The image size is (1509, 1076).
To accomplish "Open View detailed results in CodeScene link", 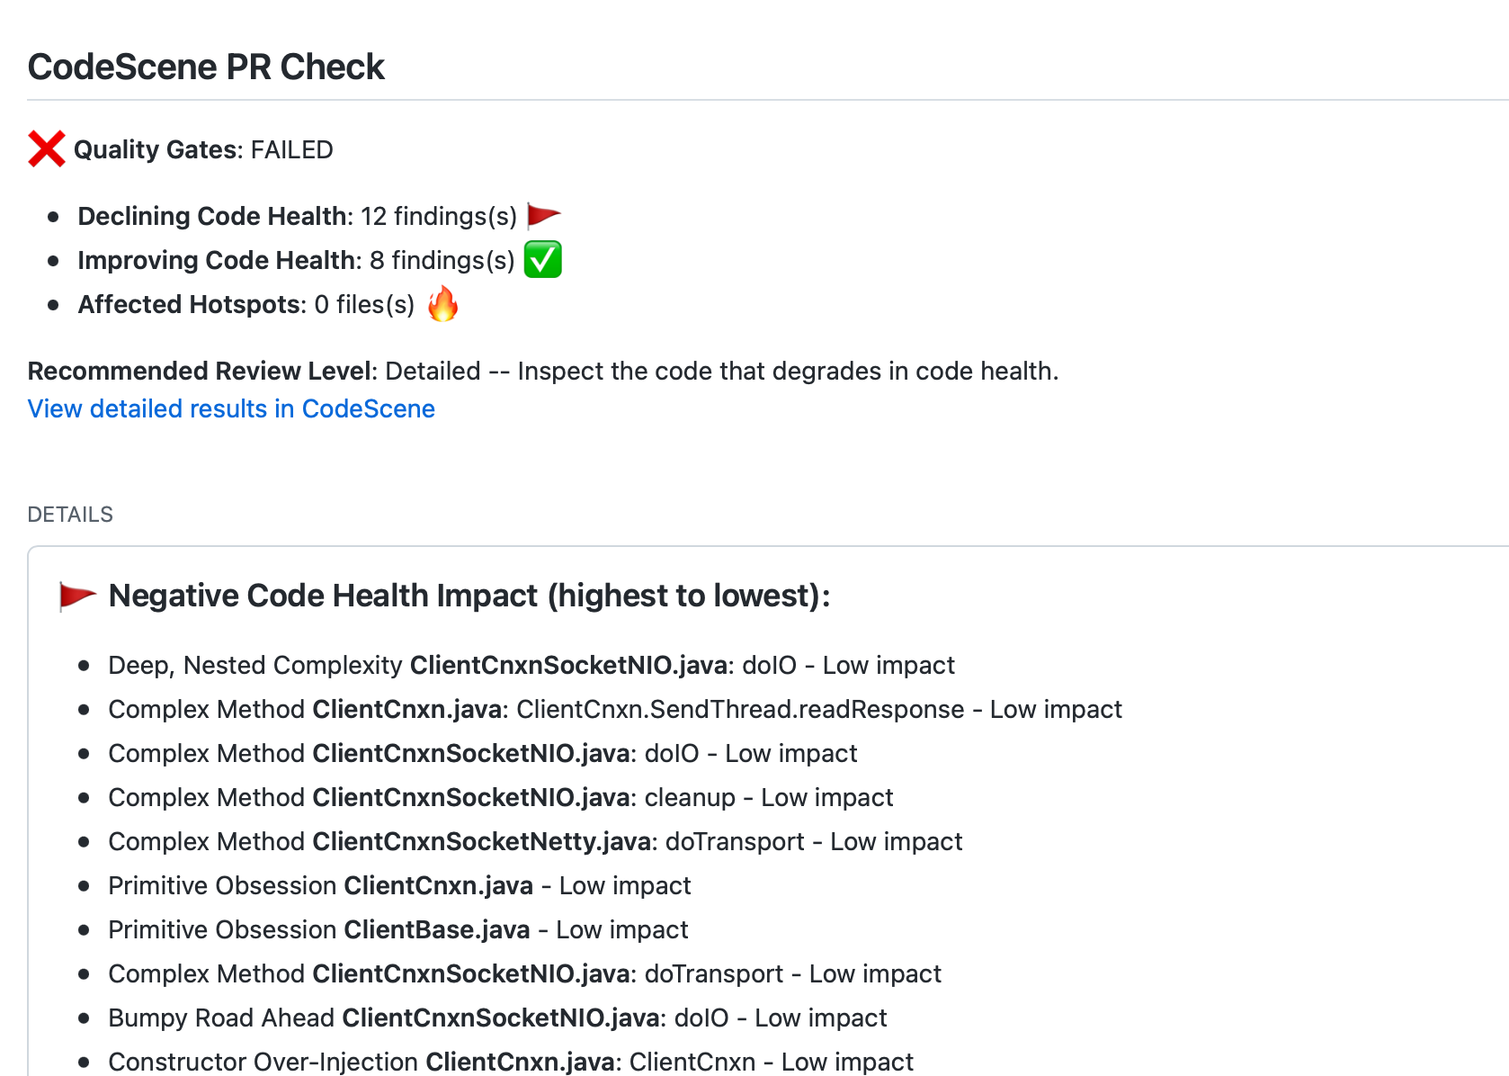I will [231, 408].
